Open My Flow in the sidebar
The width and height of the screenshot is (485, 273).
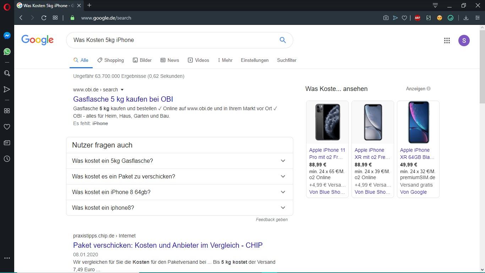click(x=7, y=89)
